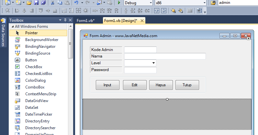Click the Align to Grid icon
Viewport: 258px width, 135px height.
coord(7,11)
